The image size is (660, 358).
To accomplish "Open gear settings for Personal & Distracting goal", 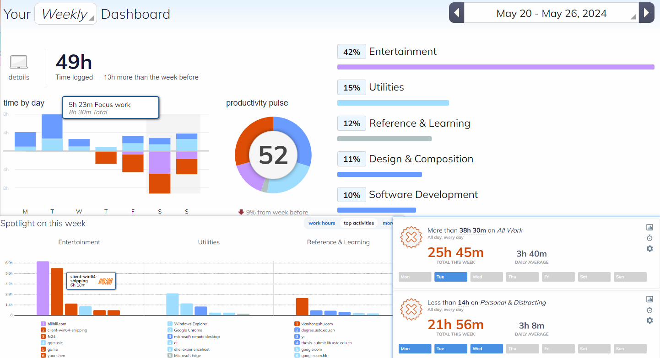I will (x=649, y=321).
